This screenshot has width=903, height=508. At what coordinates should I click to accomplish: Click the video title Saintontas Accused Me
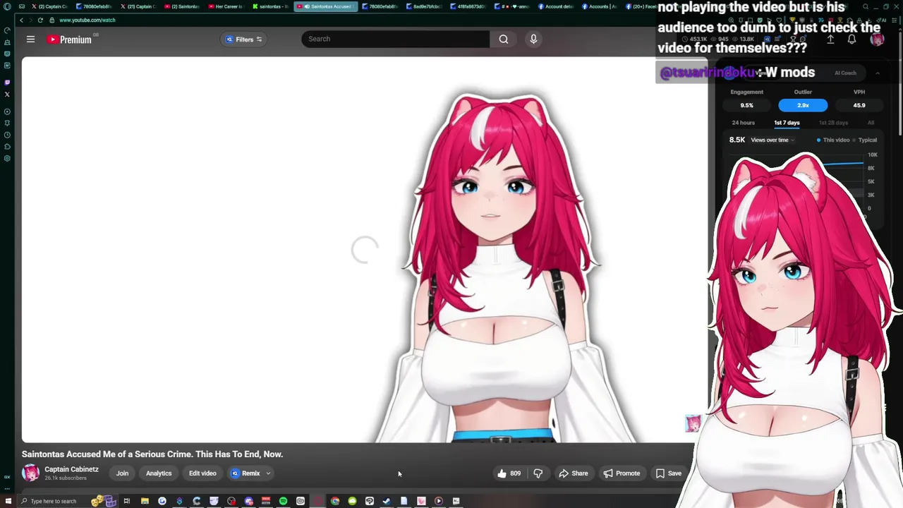pyautogui.click(x=152, y=454)
